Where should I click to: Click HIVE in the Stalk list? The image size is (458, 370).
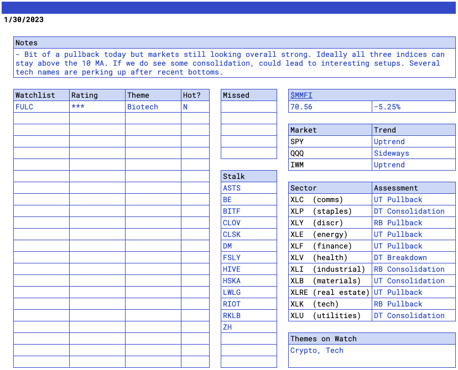pyautogui.click(x=249, y=269)
